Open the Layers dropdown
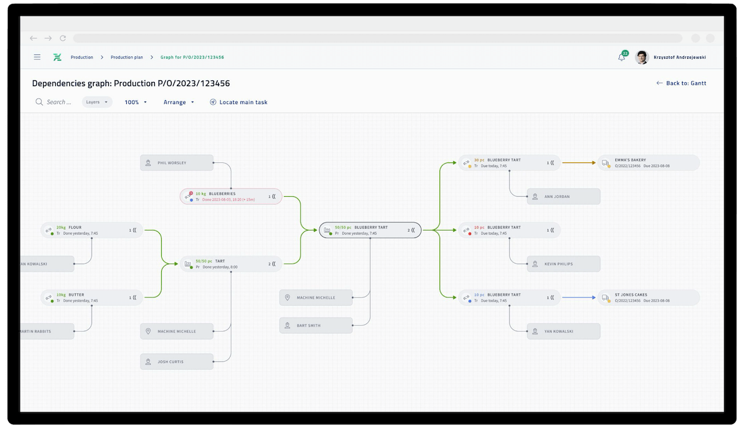The image size is (745, 429). [97, 102]
